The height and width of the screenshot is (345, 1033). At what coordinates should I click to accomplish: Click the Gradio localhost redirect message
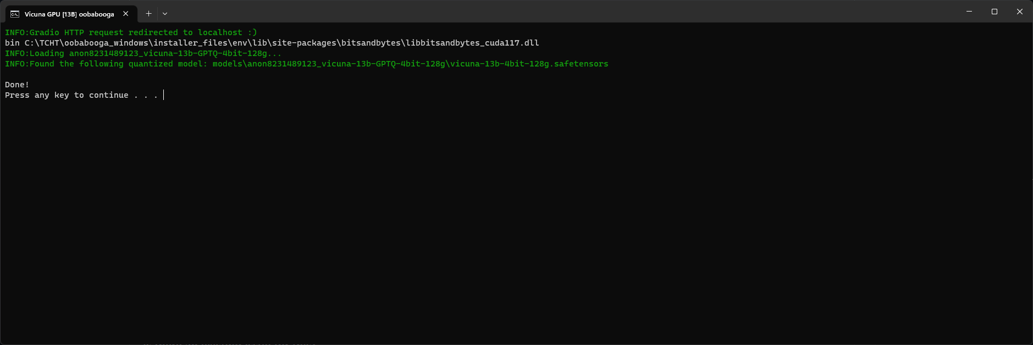click(131, 32)
